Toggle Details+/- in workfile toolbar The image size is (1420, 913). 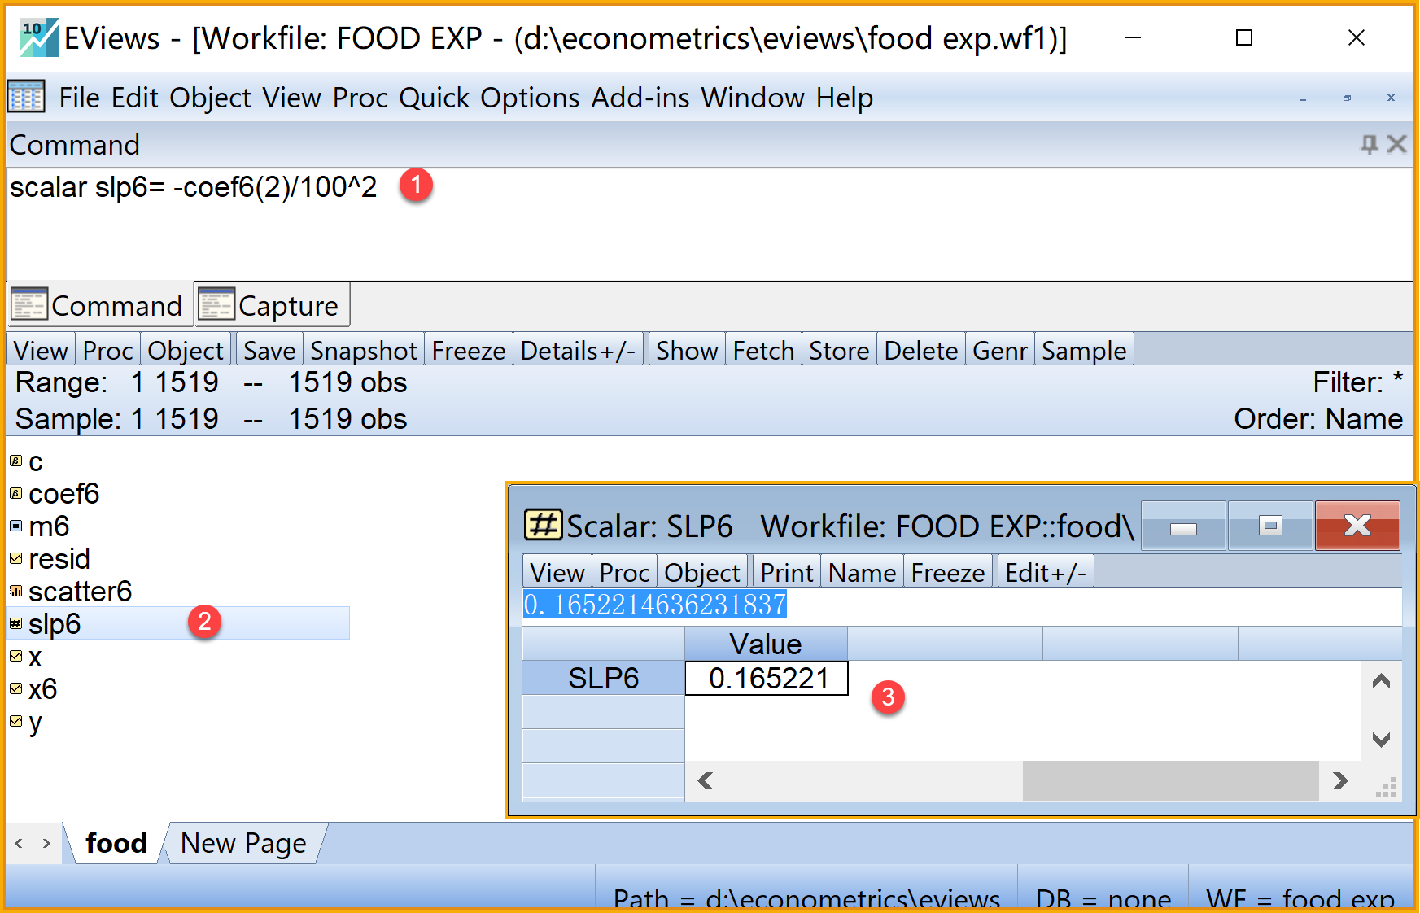[578, 351]
